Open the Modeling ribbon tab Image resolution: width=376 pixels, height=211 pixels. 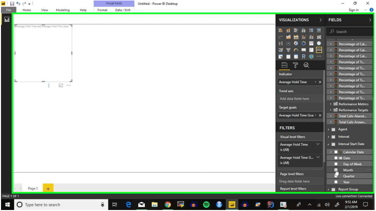tap(62, 10)
